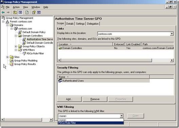Screen dimensions: 179x128
Task: Click the WMI filter dropdown arrow
Action: coord(122,116)
